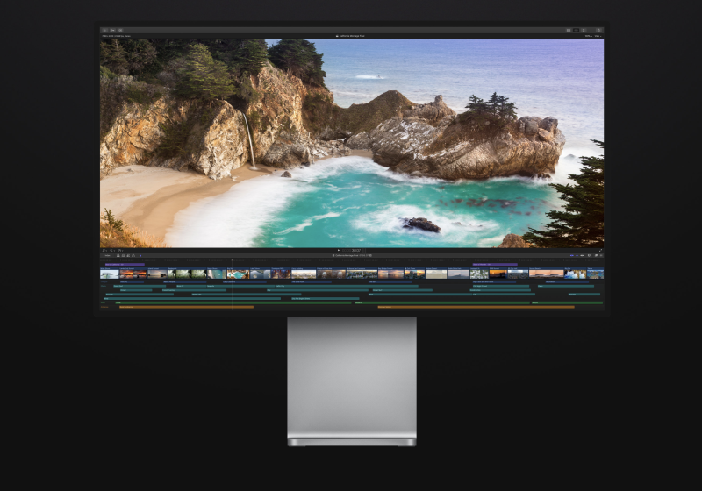This screenshot has width=702, height=491.
Task: Open the viewer zoom percentage dropdown
Action: point(588,36)
